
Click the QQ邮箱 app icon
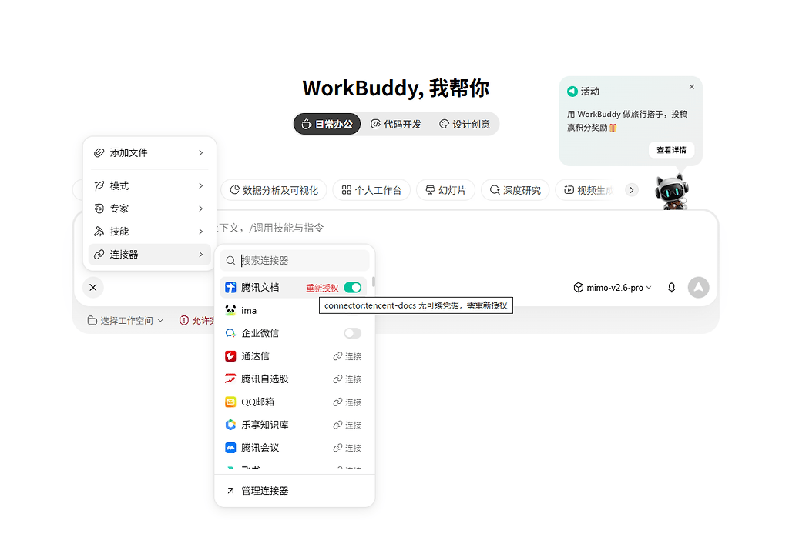(230, 402)
